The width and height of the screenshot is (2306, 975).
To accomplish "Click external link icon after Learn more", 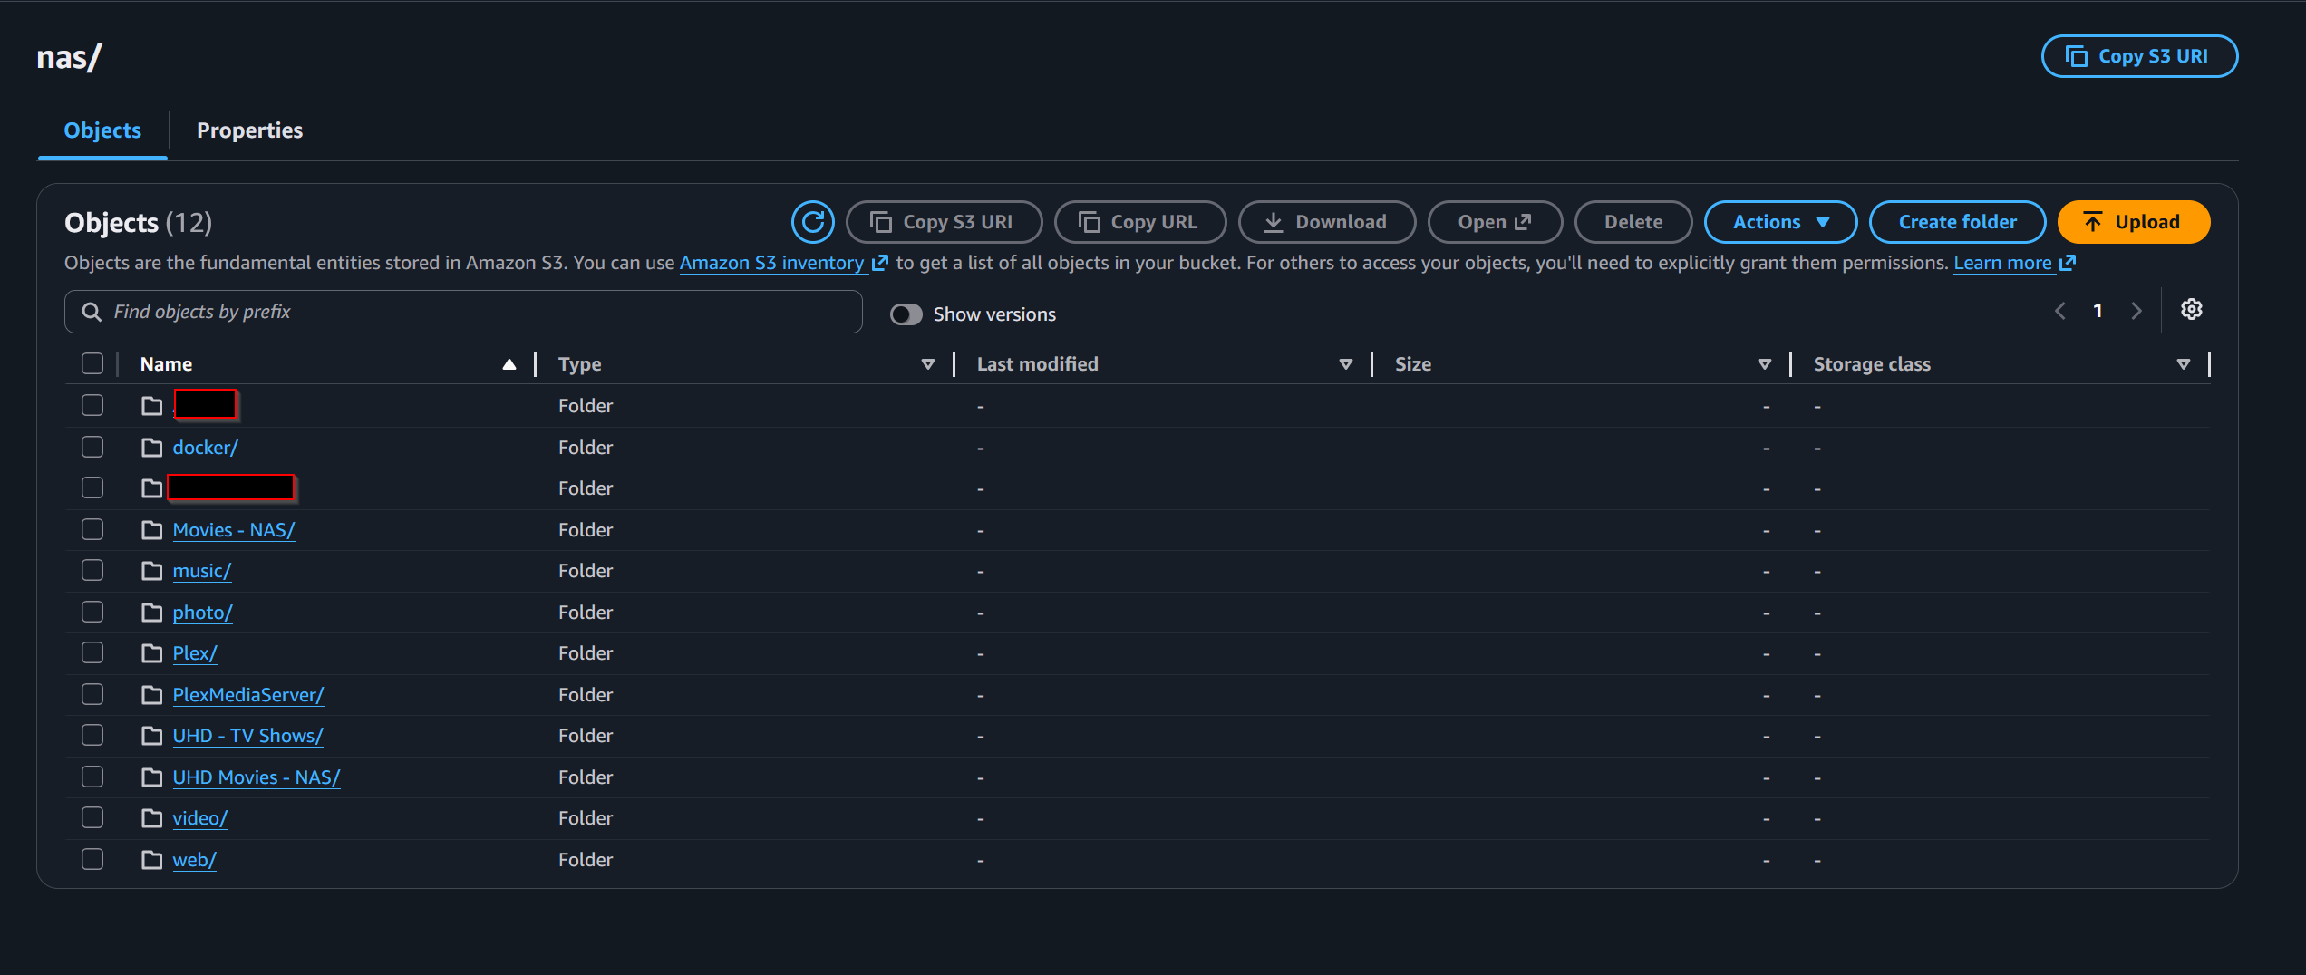I will point(2068,263).
